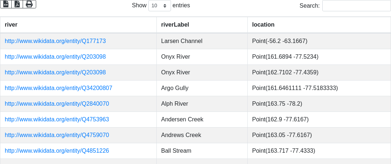
Task: Click the Ball Stream label cell
Action: (176, 151)
